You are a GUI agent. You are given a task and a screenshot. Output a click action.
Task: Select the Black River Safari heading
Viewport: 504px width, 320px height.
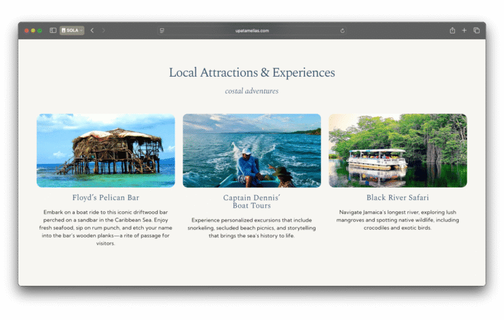tap(398, 197)
